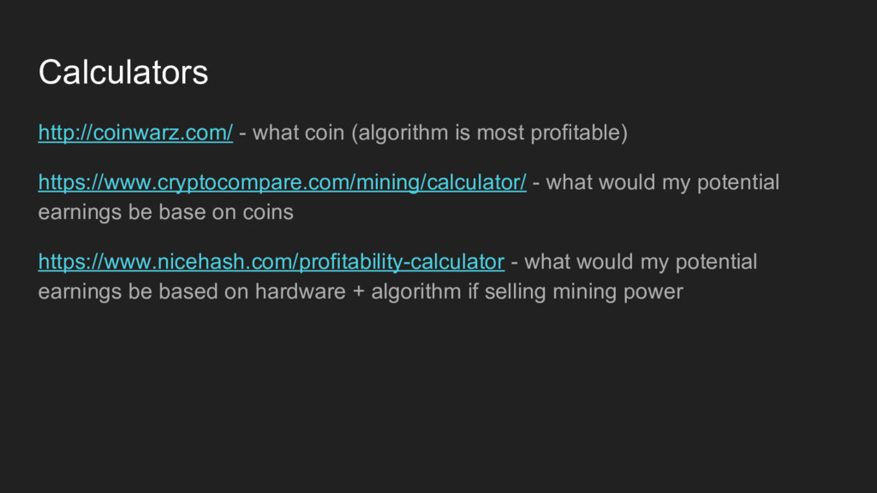877x493 pixels.
Task: Click the text "what coin" after coinwarz link
Action: click(298, 133)
